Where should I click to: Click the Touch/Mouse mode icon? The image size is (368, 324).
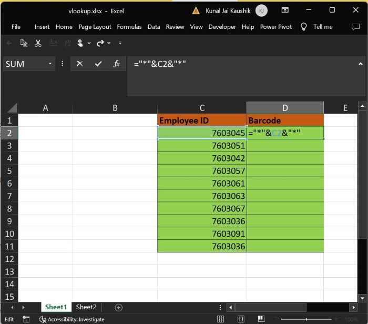(x=80, y=43)
